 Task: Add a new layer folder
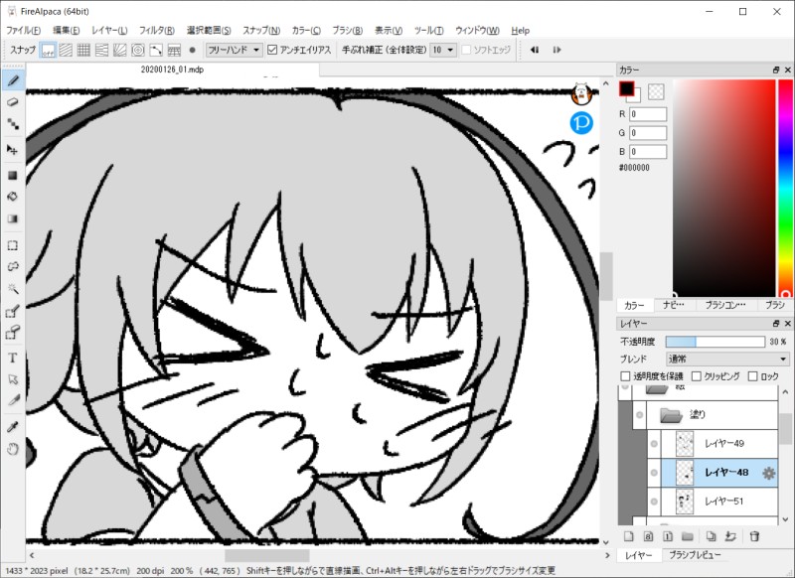[688, 536]
